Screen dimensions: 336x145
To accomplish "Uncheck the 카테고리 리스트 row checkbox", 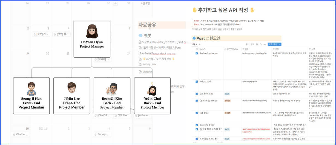I will tap(197, 82).
